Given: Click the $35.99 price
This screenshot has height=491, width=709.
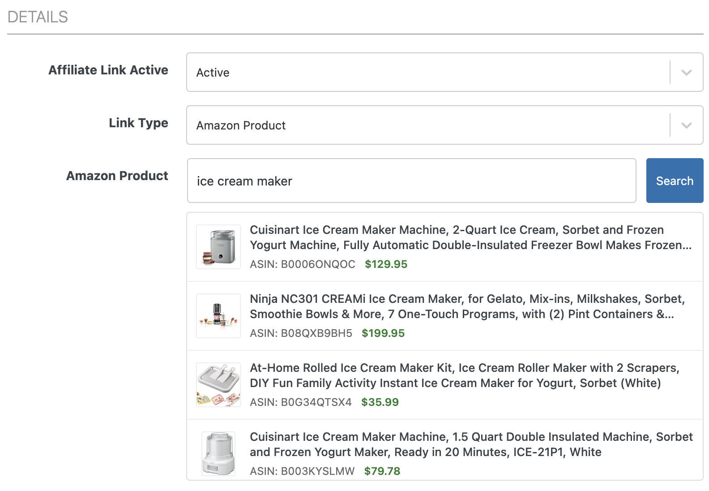Looking at the screenshot, I should point(380,402).
